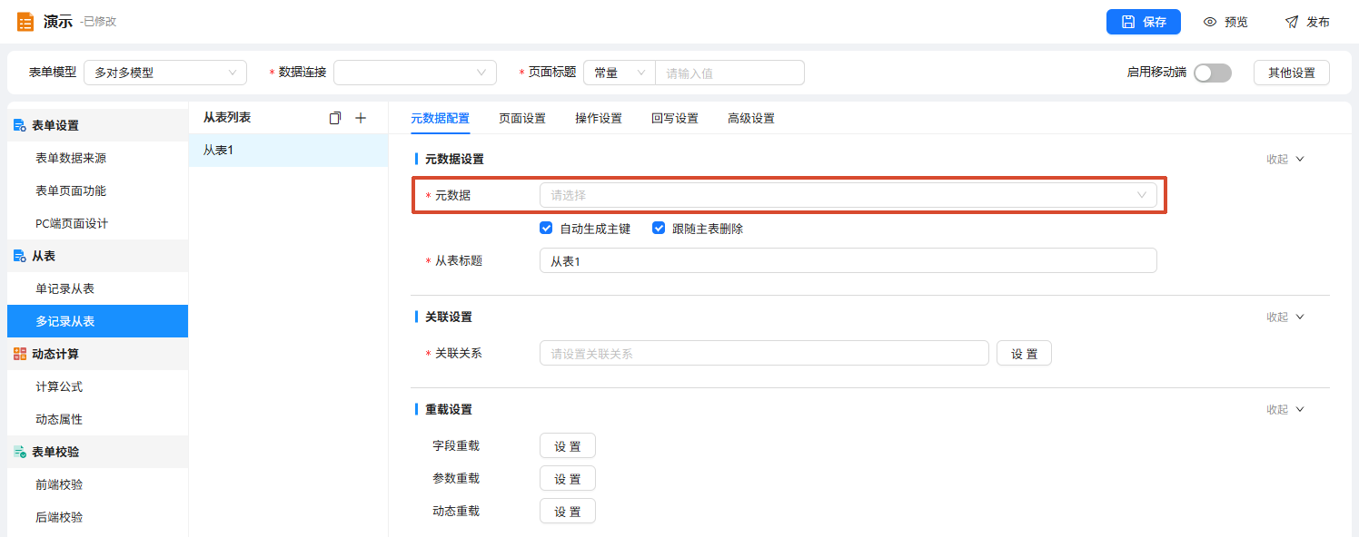Image resolution: width=1359 pixels, height=537 pixels.
Task: Open the 表单模型 dropdown
Action: click(x=165, y=73)
